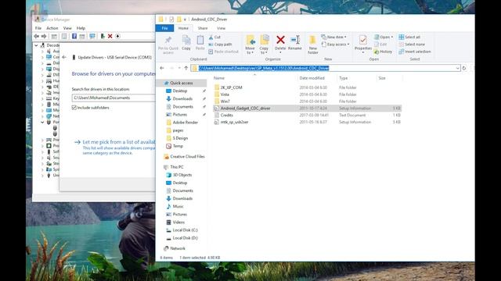Sort by Date modified column header

coord(312,78)
